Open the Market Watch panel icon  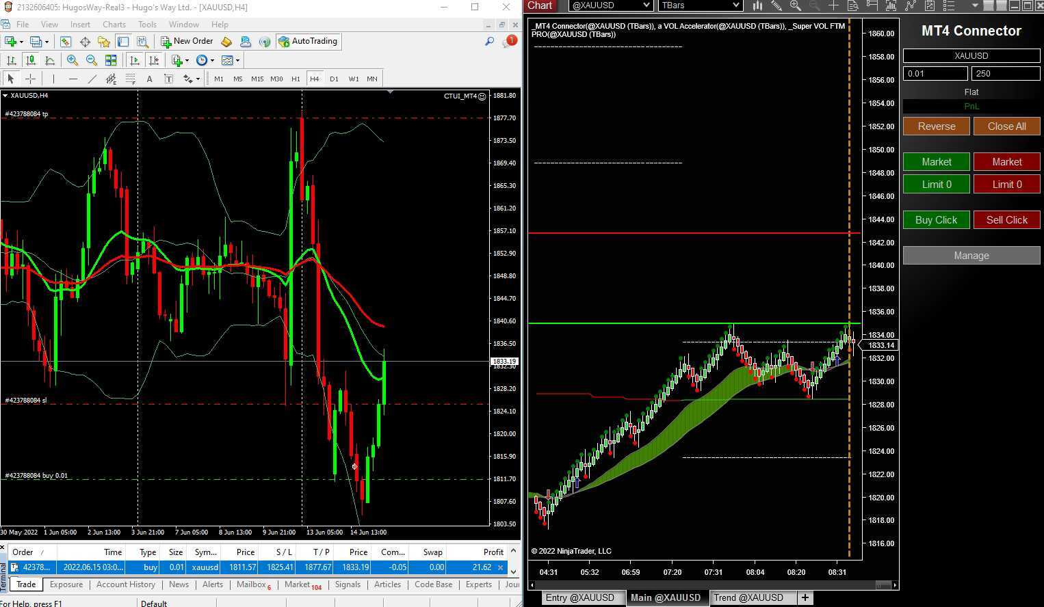(x=66, y=42)
